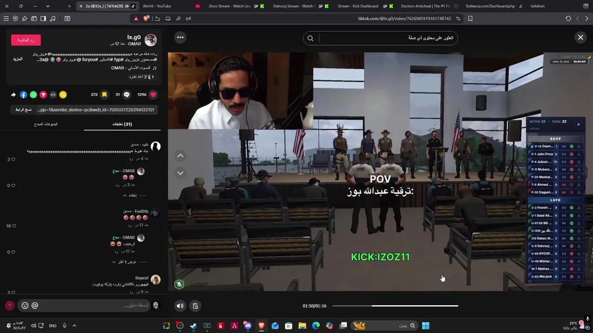The width and height of the screenshot is (593, 333).
Task: Share video to WhatsApp
Action: tap(33, 95)
